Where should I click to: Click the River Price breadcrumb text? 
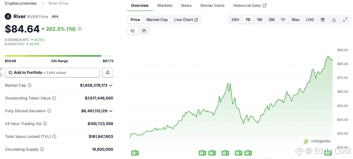pos(58,3)
